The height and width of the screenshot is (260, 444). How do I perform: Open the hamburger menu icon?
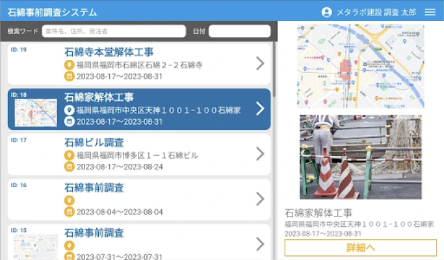coord(430,12)
